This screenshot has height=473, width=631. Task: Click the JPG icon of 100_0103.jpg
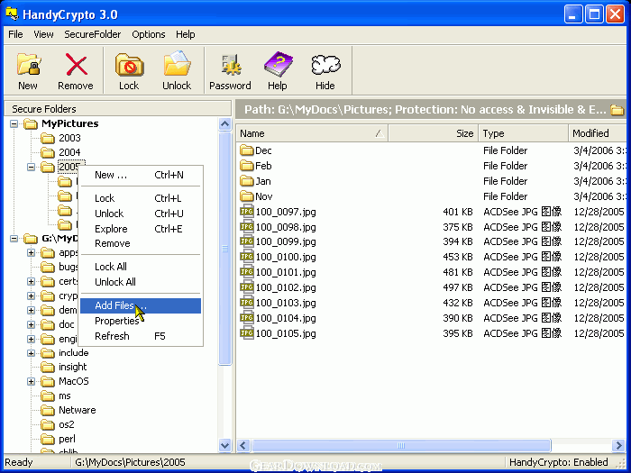(247, 303)
